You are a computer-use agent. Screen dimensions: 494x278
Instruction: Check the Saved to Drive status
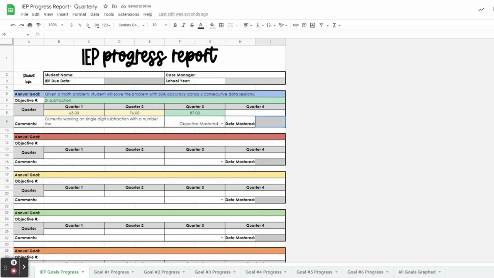click(136, 7)
